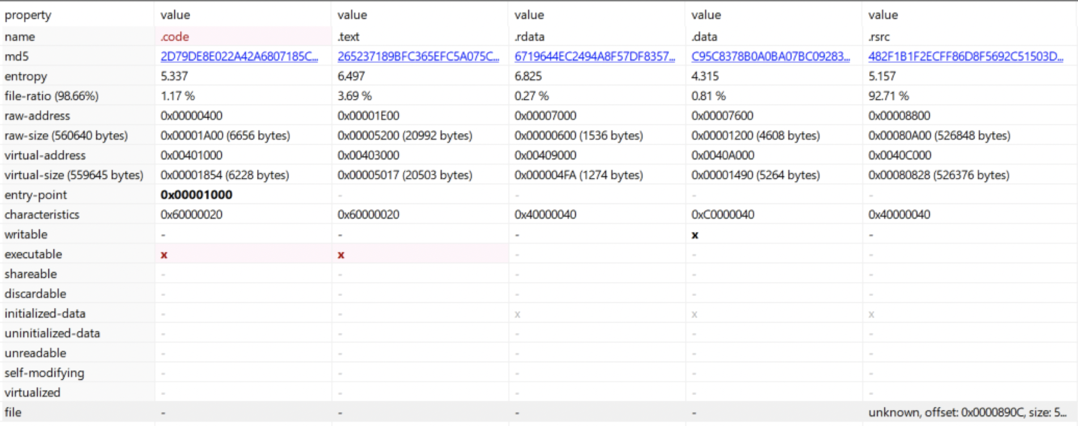Select the 'characteristics' property label

[x=42, y=215]
